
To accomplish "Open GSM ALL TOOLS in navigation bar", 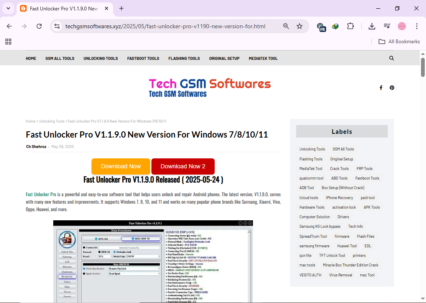I will [60, 58].
